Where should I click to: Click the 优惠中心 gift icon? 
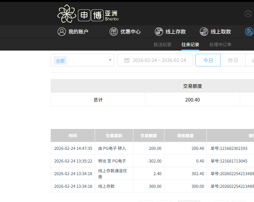114,32
